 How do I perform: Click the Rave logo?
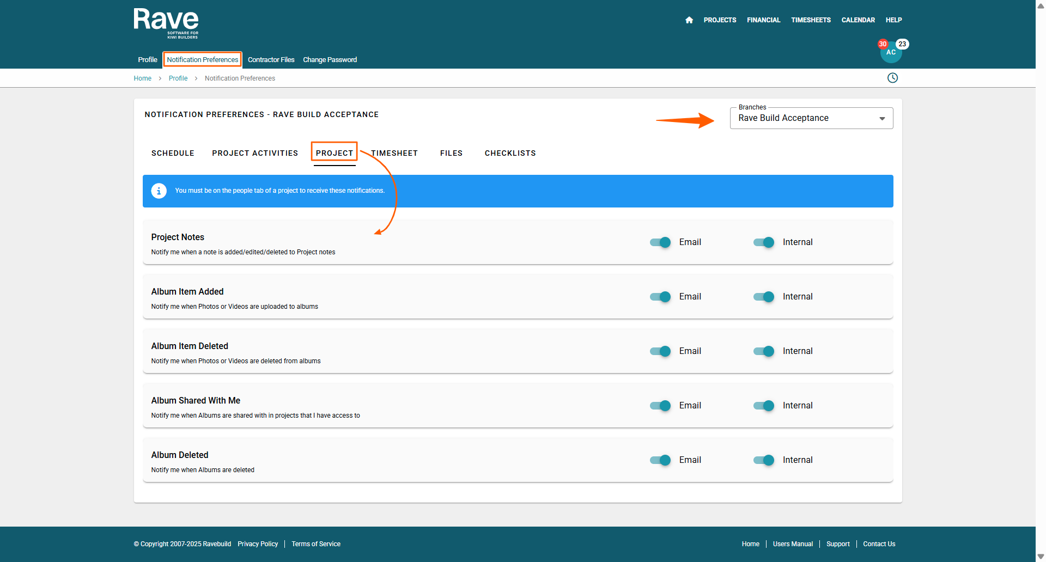(166, 23)
